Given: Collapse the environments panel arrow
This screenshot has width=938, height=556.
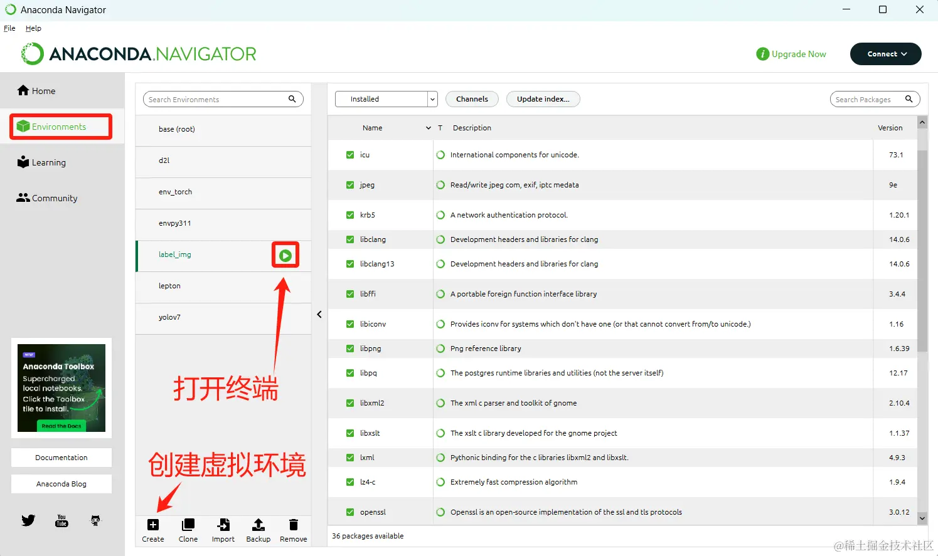Looking at the screenshot, I should [x=319, y=315].
